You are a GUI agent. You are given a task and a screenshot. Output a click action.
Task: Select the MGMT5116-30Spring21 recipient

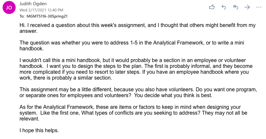[47, 16]
